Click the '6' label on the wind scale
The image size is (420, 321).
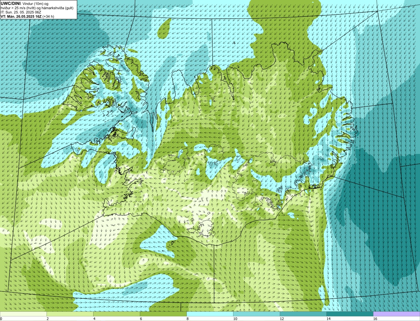(x=141, y=319)
